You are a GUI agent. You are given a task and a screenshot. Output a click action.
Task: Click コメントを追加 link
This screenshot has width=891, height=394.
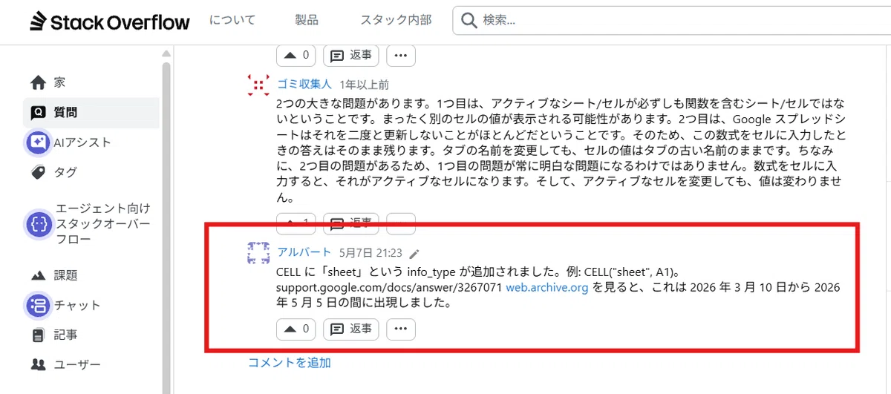(x=290, y=363)
